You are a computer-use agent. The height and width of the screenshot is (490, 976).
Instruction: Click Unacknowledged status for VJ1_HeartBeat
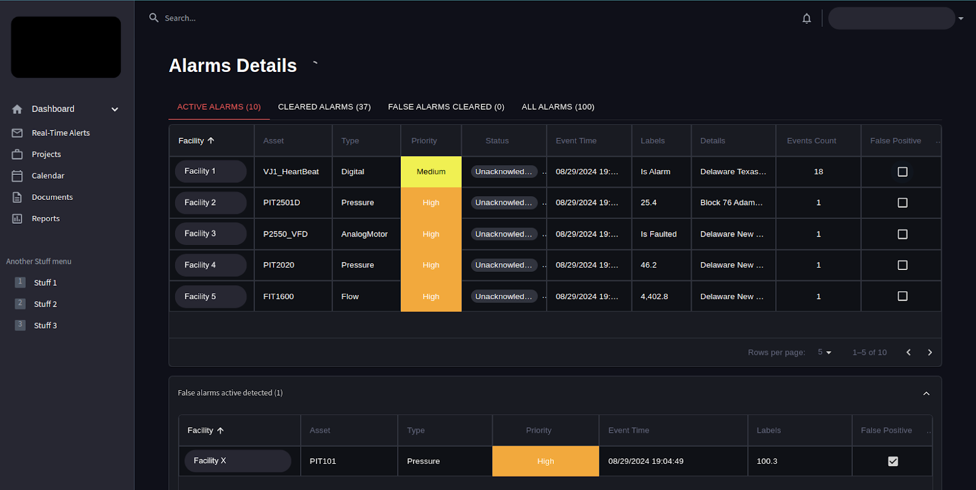click(504, 172)
